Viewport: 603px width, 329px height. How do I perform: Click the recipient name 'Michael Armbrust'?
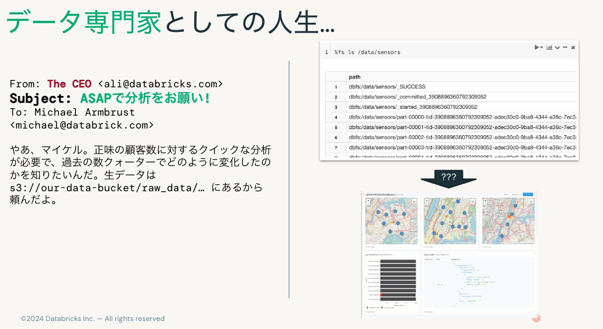coord(85,113)
